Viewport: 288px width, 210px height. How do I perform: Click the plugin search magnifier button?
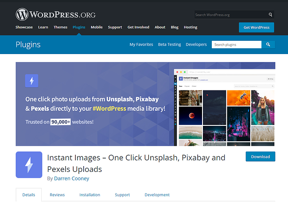coord(268,44)
